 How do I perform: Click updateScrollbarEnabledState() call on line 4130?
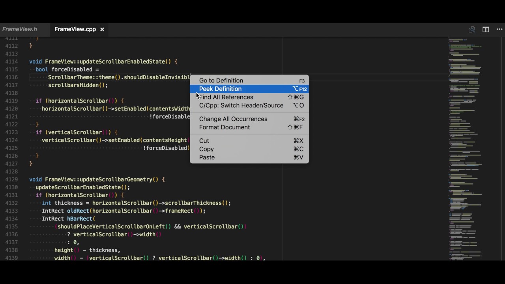tap(81, 187)
